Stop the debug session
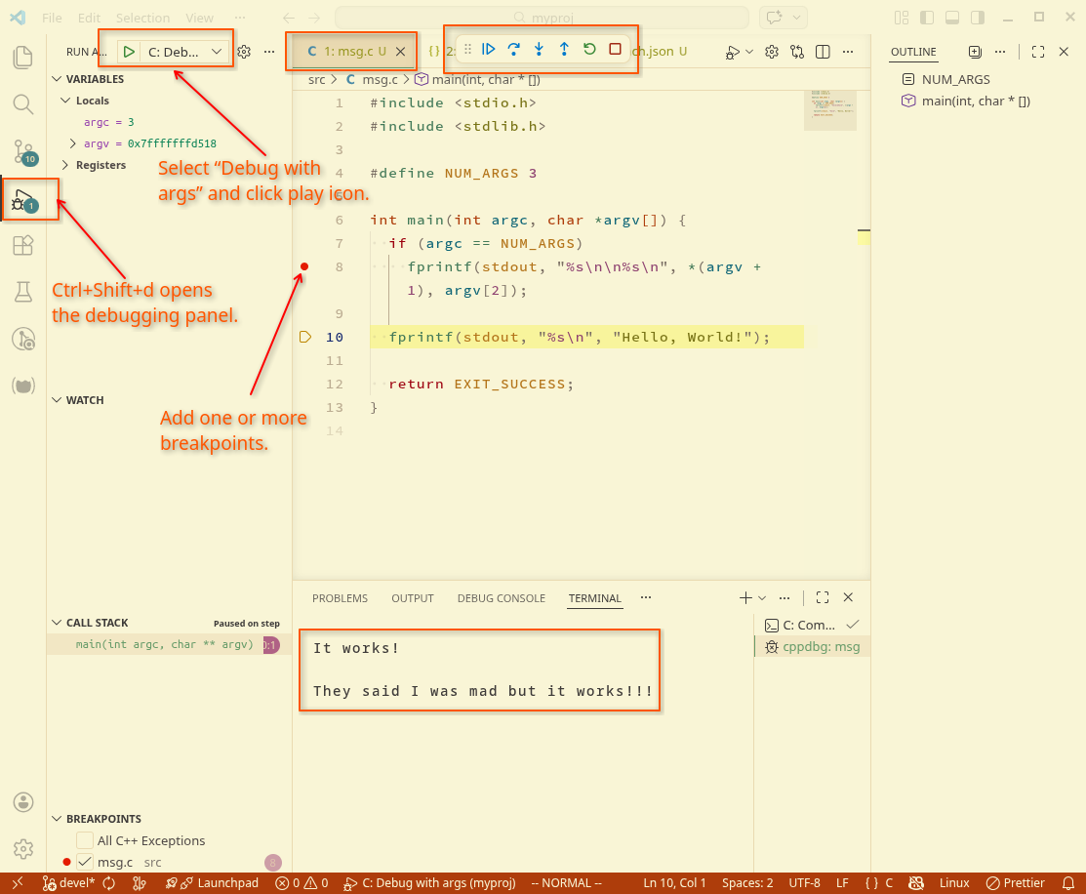Screen dimensions: 1086x894 (615, 49)
